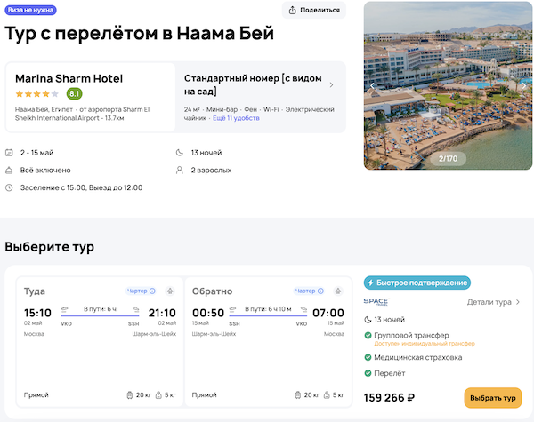The height and width of the screenshot is (422, 534).
Task: Click 20 кг baggage icon in Туда card
Action: coord(129,394)
